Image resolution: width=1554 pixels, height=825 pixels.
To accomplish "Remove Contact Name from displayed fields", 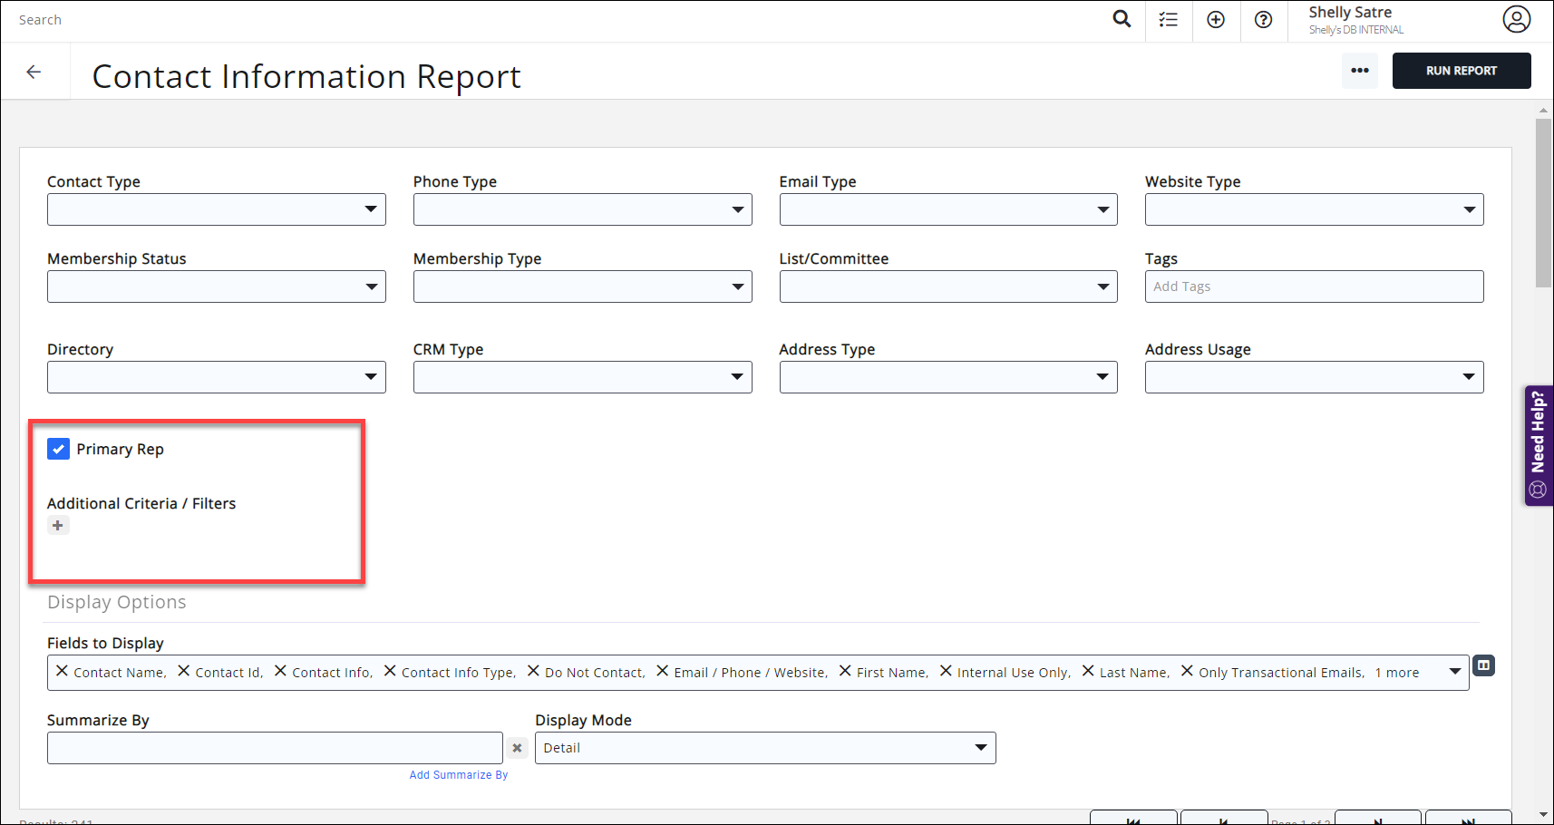I will pos(62,671).
